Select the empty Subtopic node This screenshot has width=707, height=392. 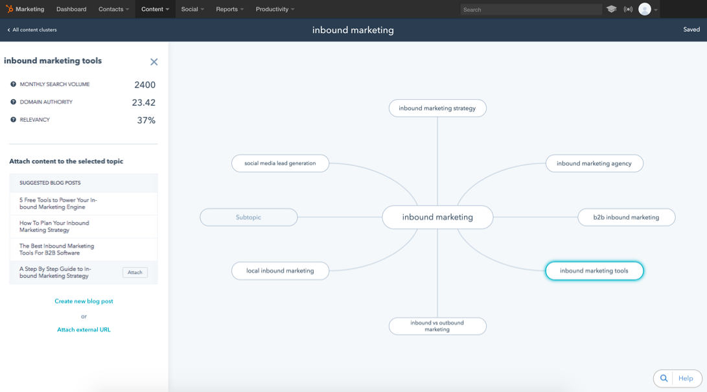[248, 218]
